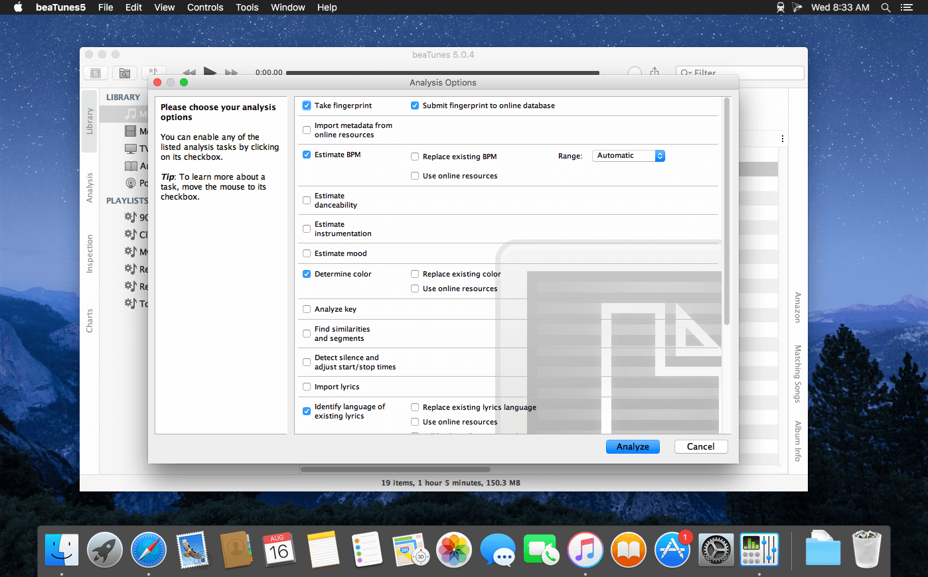
Task: Open the Notification Center list icon
Action: coord(906,7)
